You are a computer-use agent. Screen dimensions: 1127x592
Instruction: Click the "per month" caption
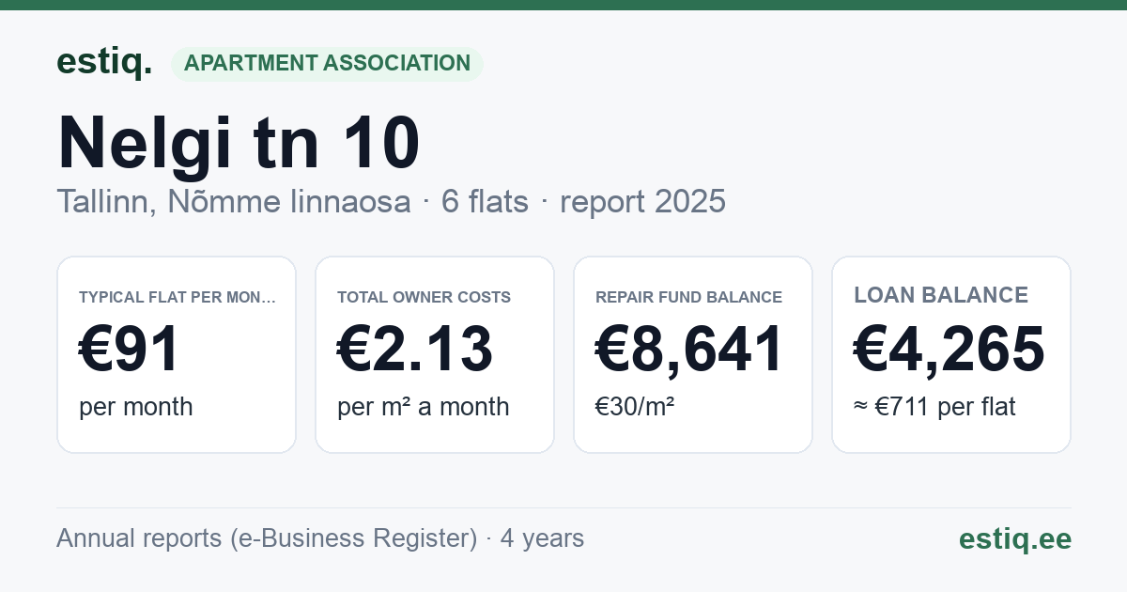[x=136, y=407]
